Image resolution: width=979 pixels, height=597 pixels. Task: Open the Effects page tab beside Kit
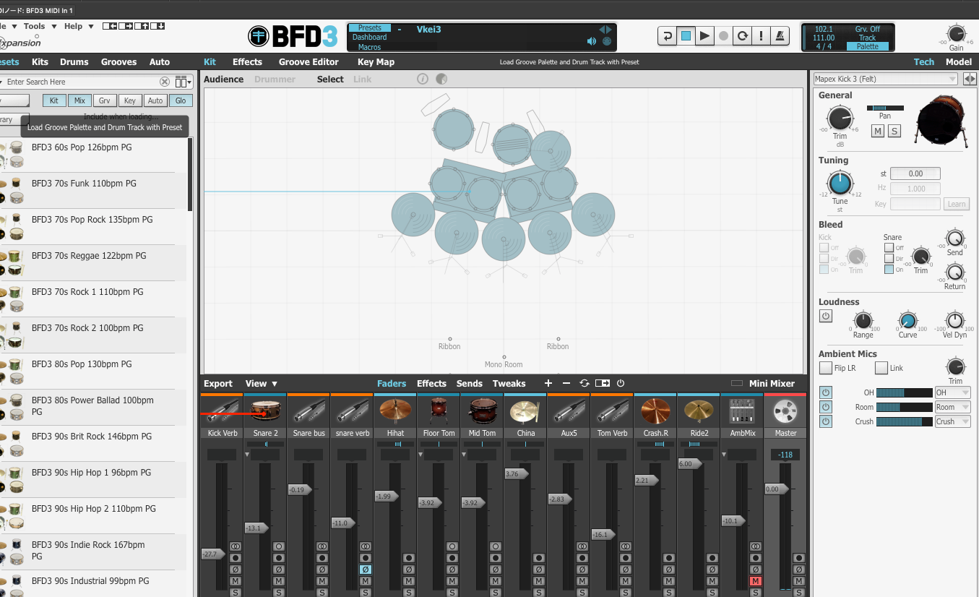tap(247, 62)
